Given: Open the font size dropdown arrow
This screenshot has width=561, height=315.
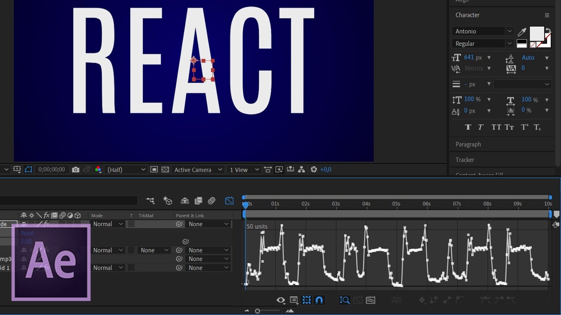Looking at the screenshot, I should [x=489, y=58].
